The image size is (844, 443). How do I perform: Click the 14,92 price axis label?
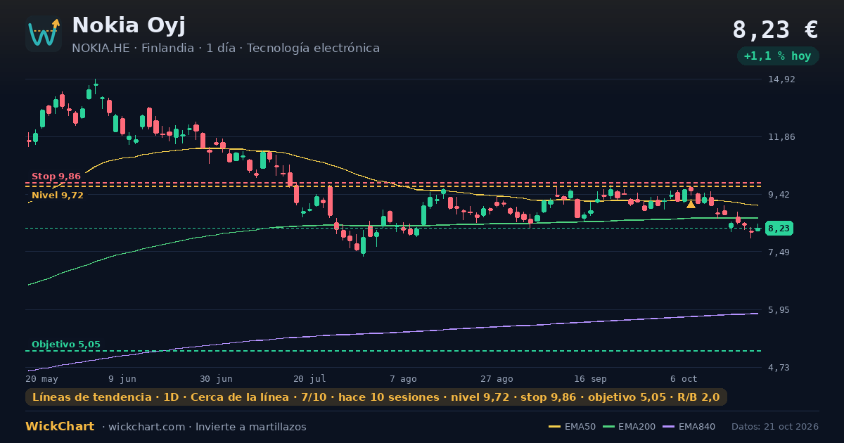781,79
